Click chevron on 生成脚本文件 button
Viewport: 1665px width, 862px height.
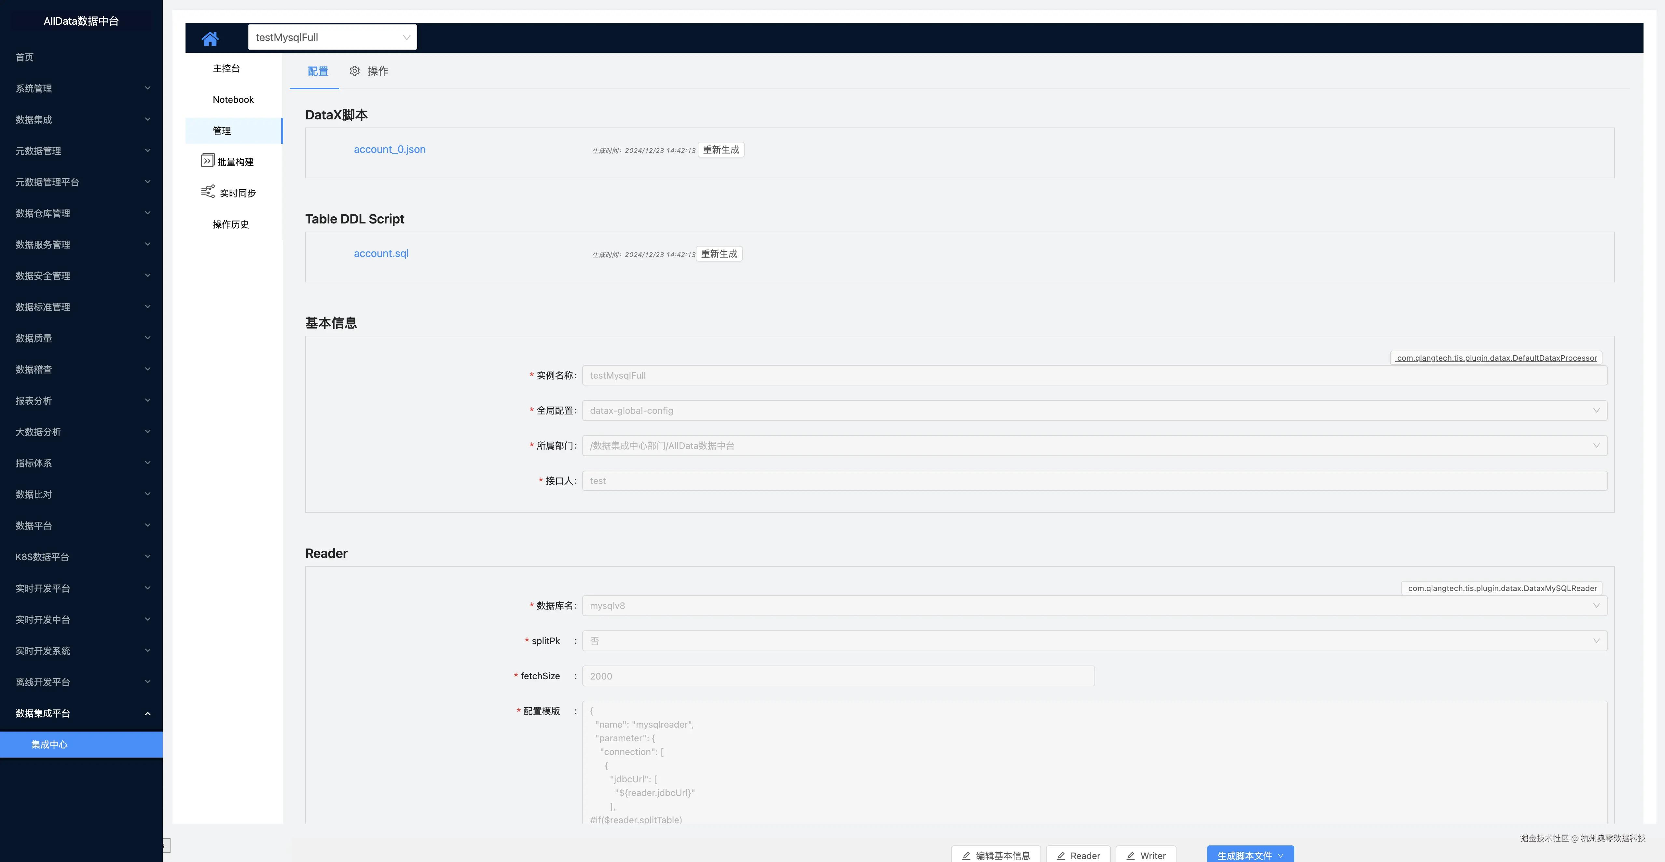click(1280, 855)
